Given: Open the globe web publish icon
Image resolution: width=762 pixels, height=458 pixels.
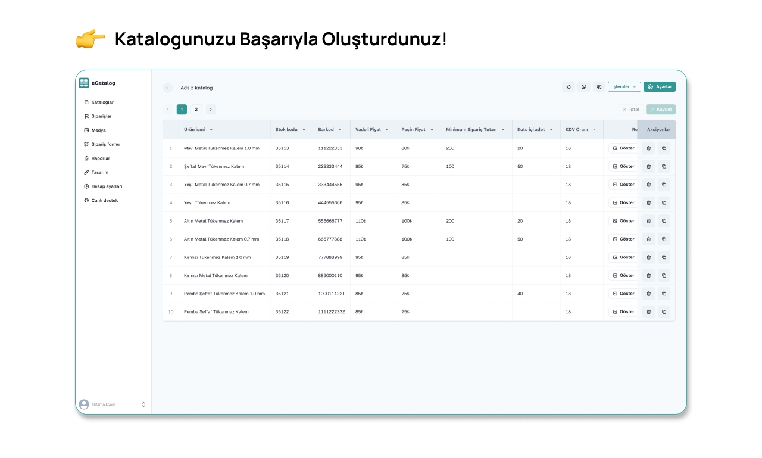Looking at the screenshot, I should (x=599, y=87).
